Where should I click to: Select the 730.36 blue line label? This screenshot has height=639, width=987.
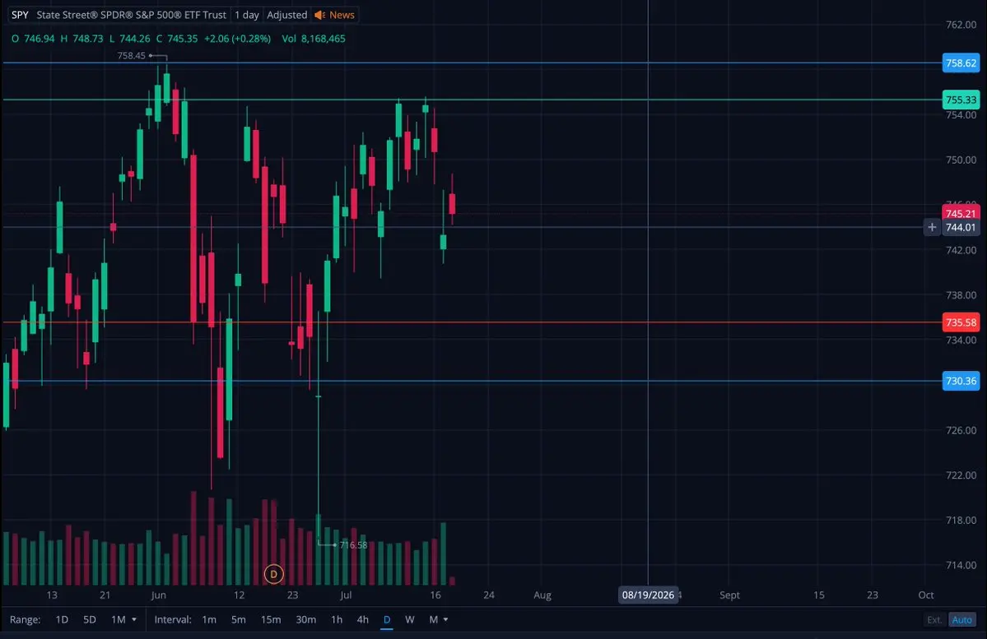[x=961, y=381]
